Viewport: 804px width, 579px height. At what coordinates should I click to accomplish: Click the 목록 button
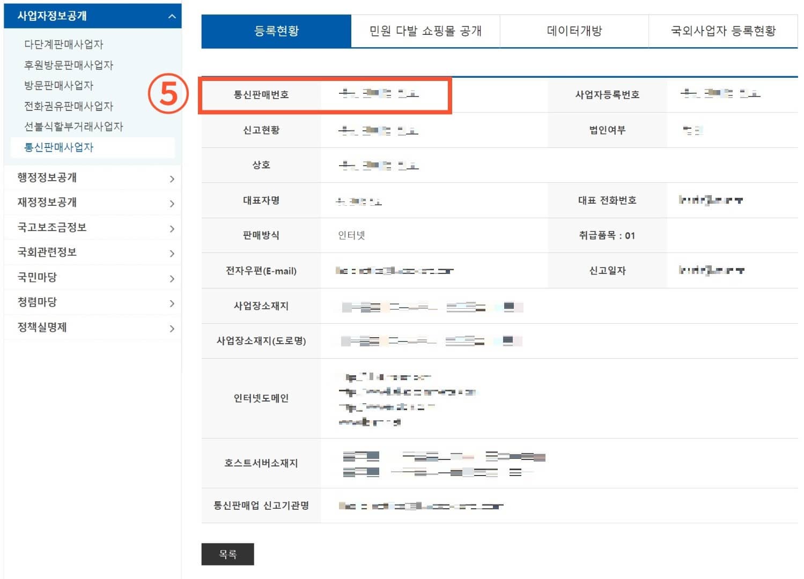(227, 554)
